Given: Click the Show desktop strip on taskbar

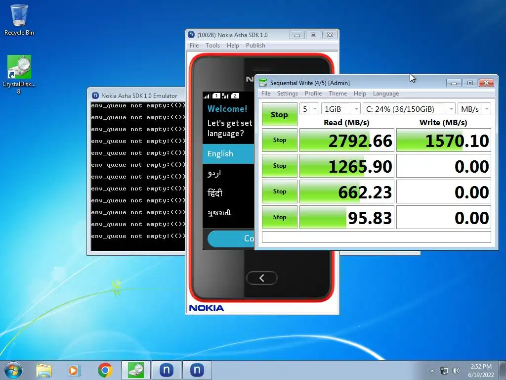Looking at the screenshot, I should click(x=503, y=370).
